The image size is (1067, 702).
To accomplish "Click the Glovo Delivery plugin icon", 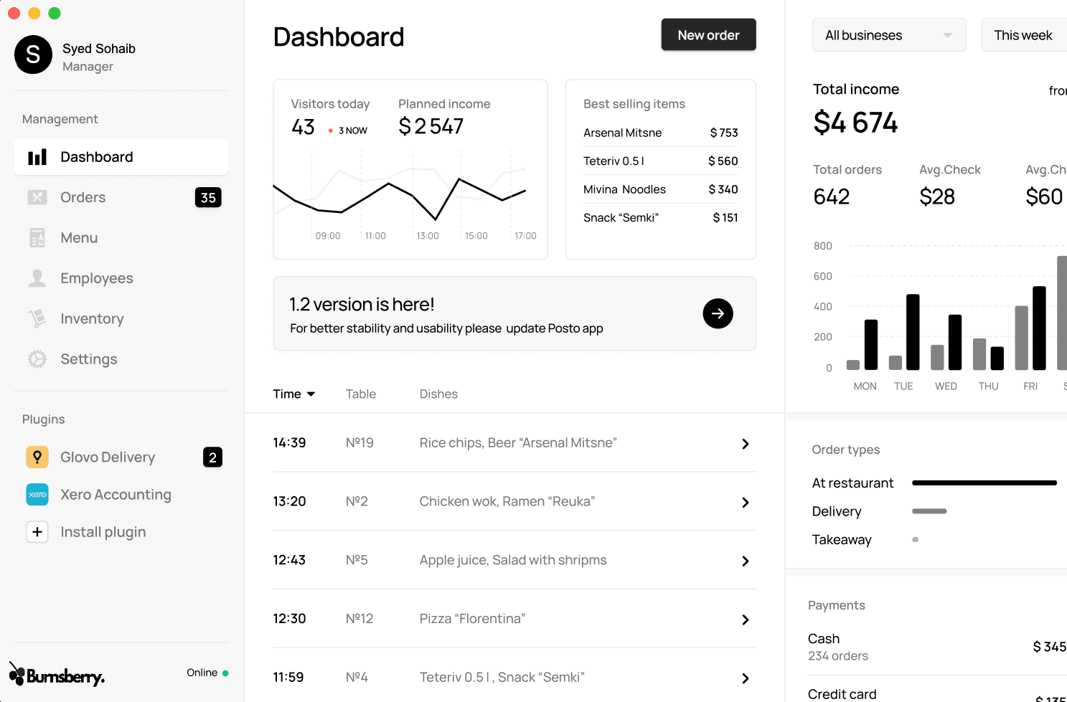I will tap(37, 457).
